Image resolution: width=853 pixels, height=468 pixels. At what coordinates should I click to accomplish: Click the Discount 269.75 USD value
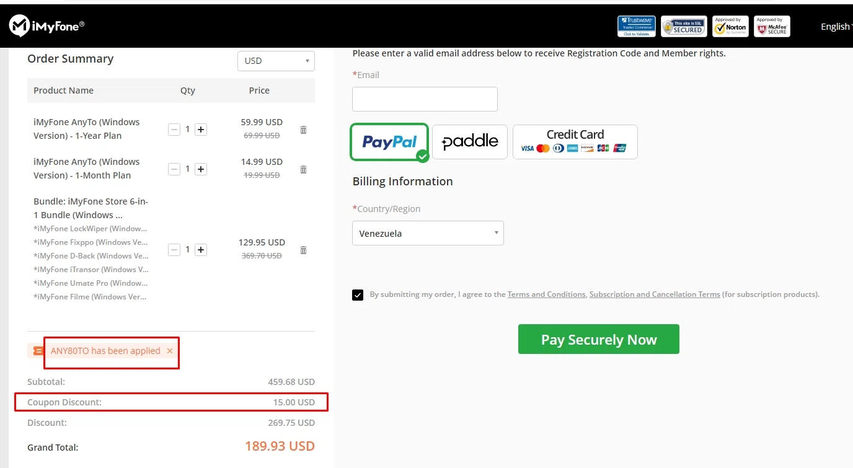click(x=291, y=423)
